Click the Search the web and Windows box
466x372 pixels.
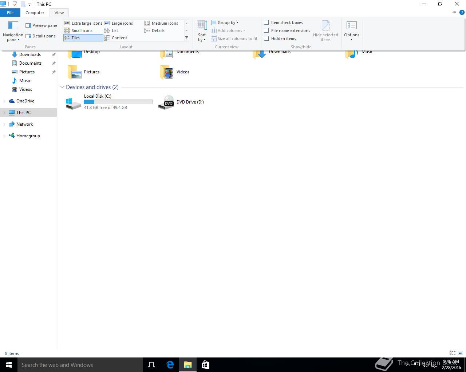pyautogui.click(x=80, y=365)
